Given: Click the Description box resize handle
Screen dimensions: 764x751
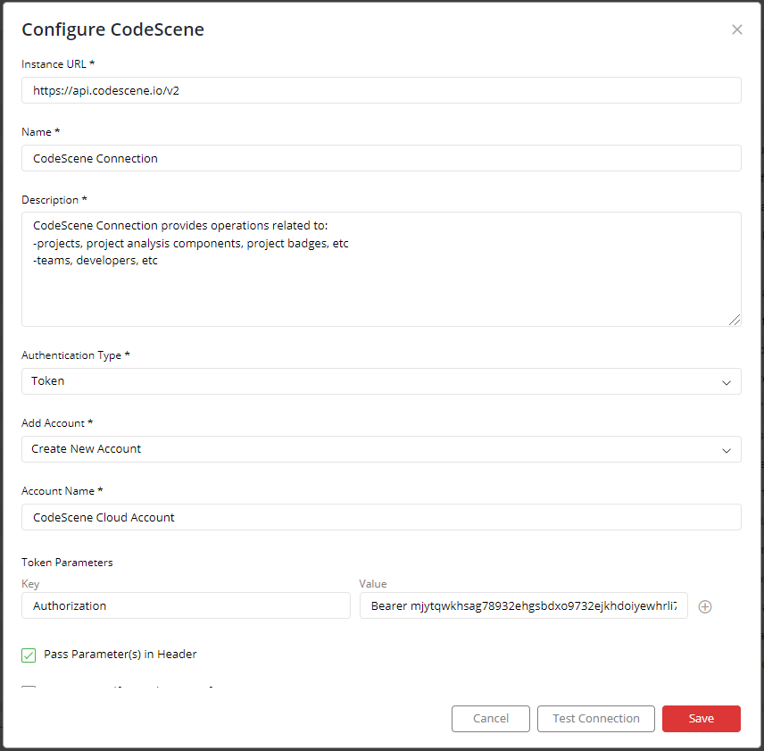Looking at the screenshot, I should tap(735, 320).
